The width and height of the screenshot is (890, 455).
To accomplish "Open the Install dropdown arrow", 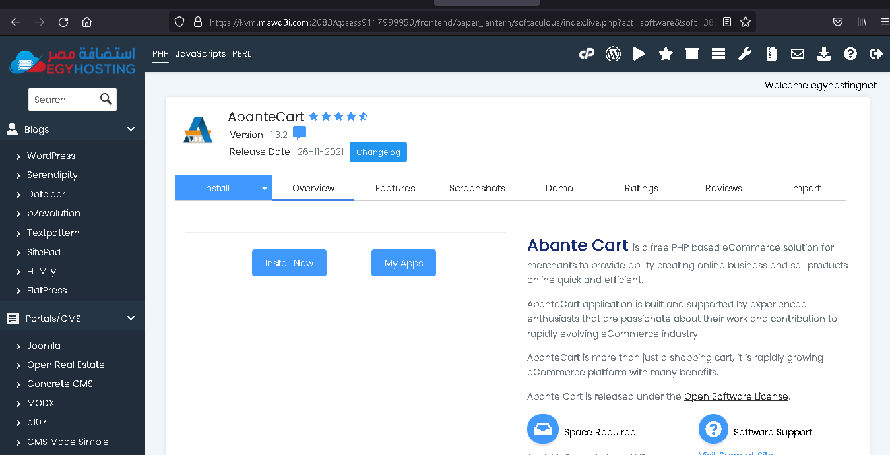I will [x=265, y=188].
